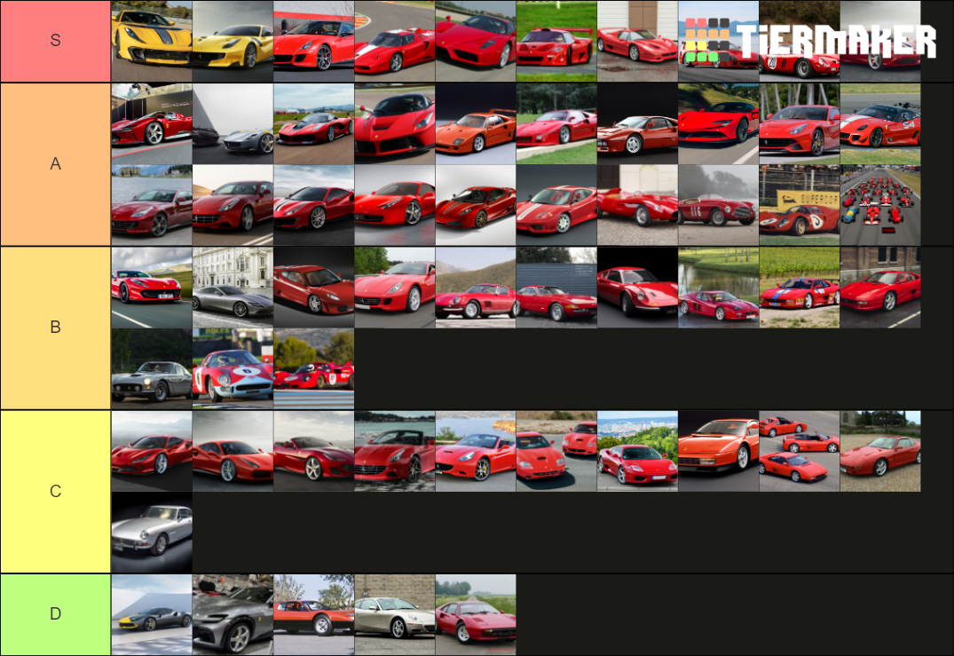Click the S tier label
The image size is (954, 656).
tap(55, 41)
